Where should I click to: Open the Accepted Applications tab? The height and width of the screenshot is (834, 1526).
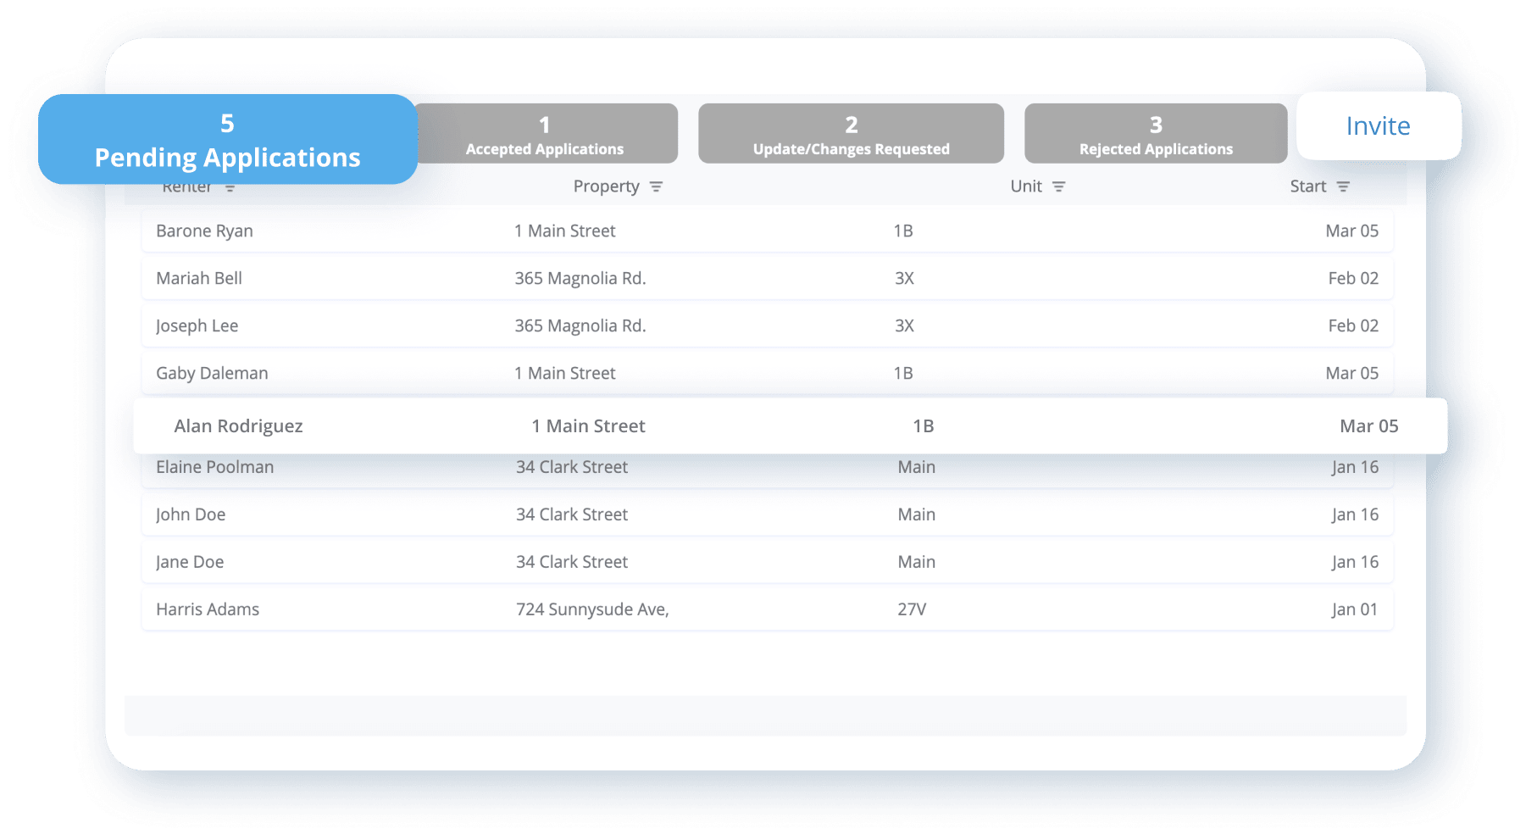(545, 134)
